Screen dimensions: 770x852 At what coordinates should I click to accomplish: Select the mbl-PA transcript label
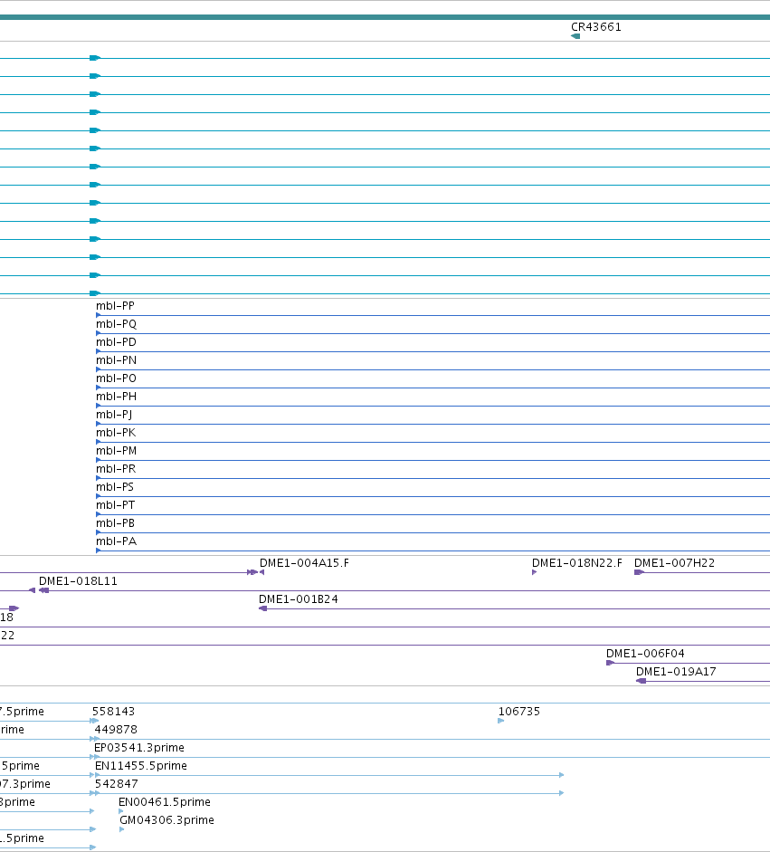[x=116, y=541]
